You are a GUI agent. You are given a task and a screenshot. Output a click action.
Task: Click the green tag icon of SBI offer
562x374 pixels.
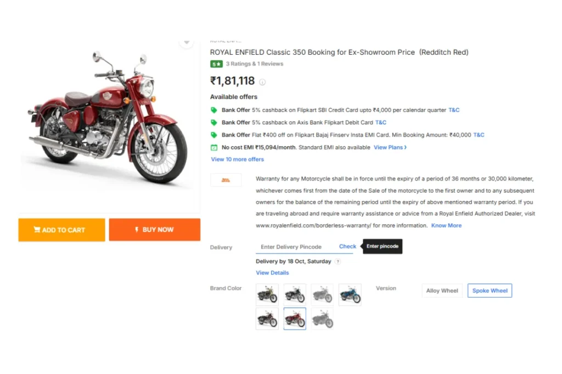point(214,110)
